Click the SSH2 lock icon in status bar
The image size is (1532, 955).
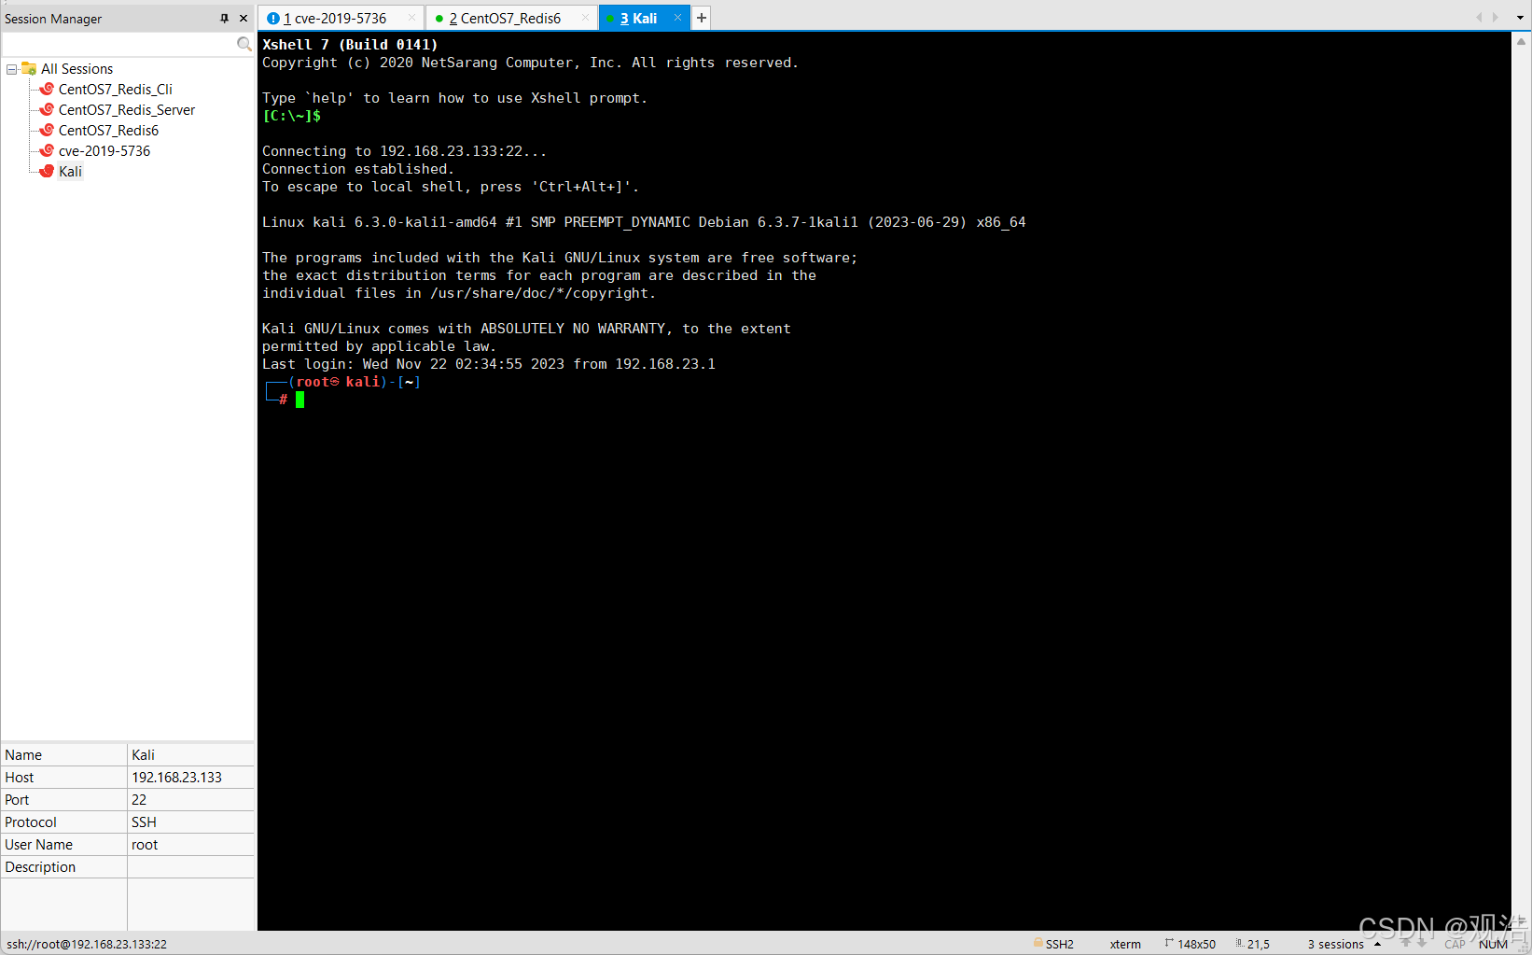point(1038,943)
